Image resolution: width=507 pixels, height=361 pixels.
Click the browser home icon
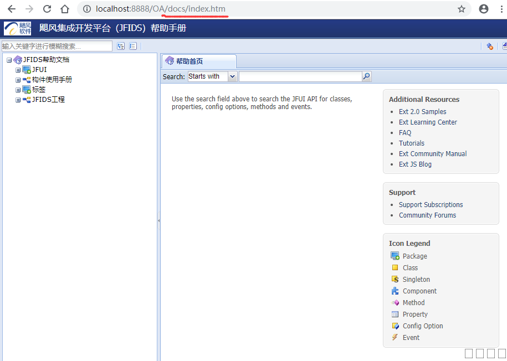(65, 9)
